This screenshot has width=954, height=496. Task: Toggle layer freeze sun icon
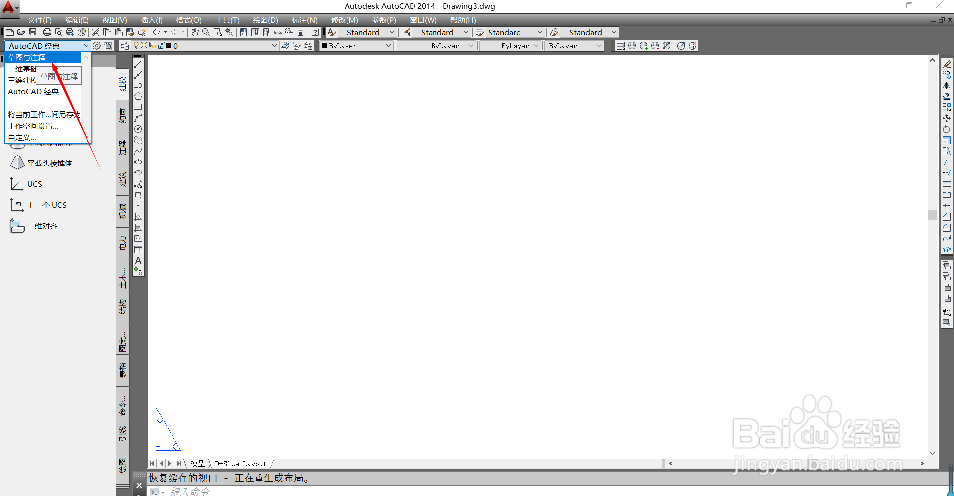pos(144,46)
